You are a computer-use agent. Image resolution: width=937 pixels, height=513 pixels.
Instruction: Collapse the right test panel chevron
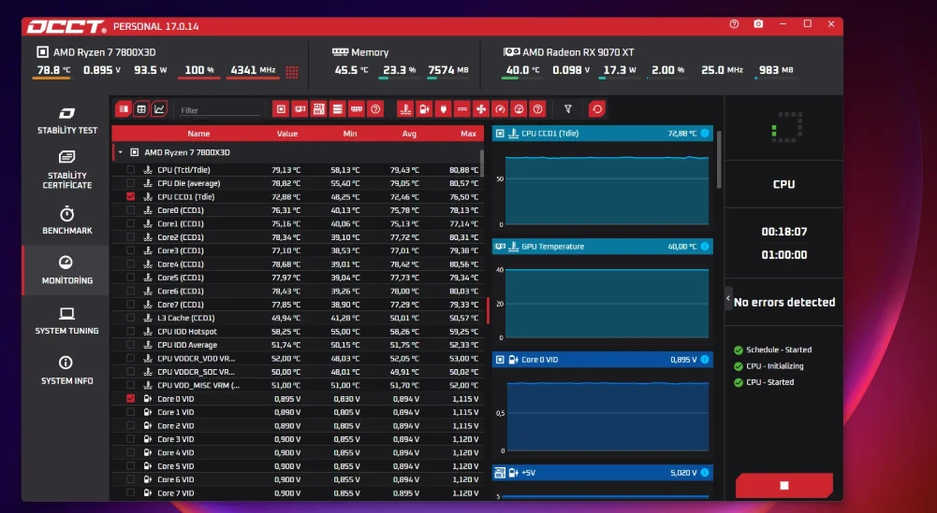(728, 298)
